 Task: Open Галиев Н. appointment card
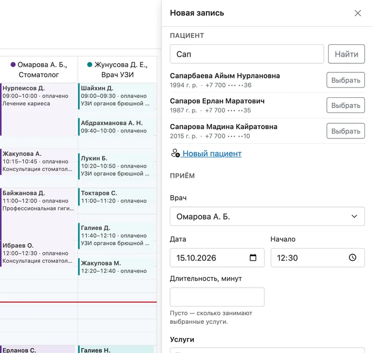coord(117,349)
